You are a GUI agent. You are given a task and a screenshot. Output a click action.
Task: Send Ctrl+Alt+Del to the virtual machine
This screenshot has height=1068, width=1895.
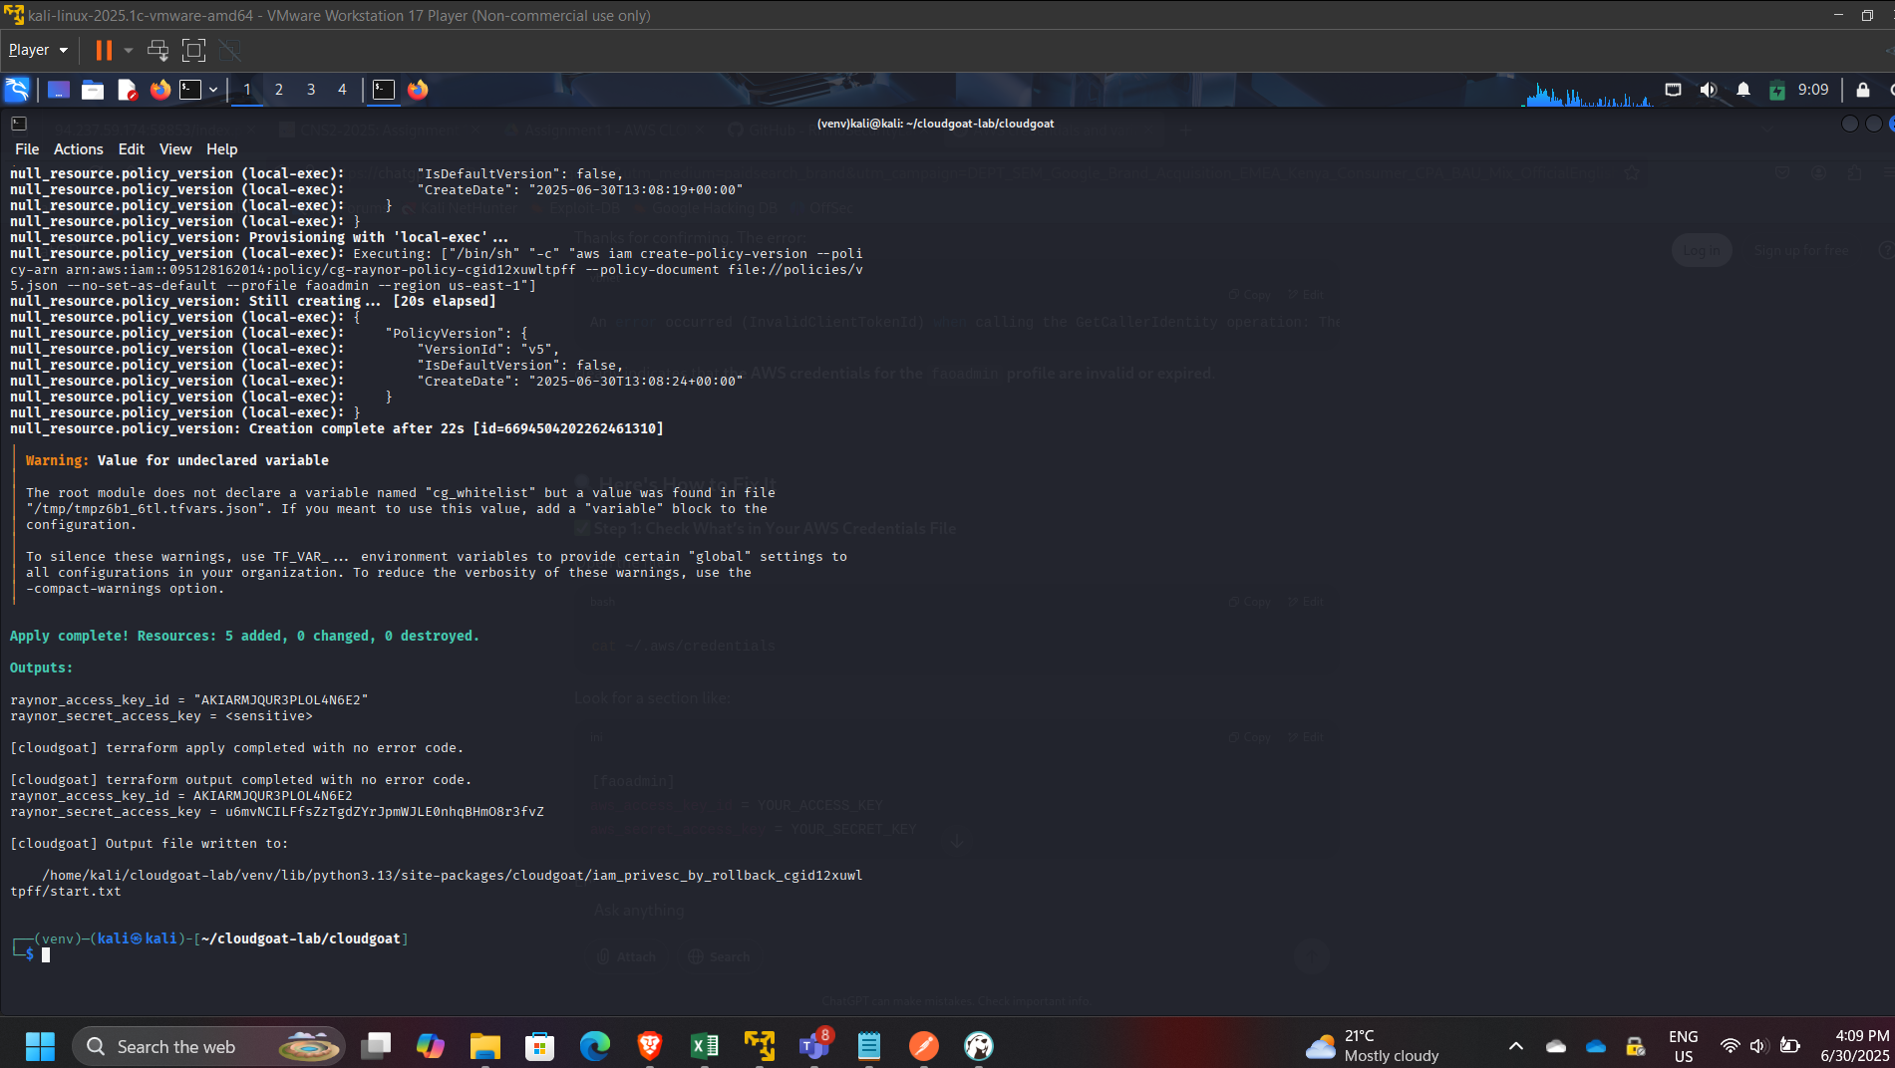click(158, 50)
